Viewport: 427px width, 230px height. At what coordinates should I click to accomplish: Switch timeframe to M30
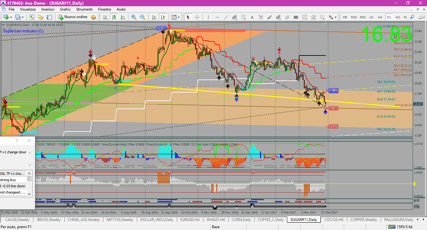coord(363,17)
